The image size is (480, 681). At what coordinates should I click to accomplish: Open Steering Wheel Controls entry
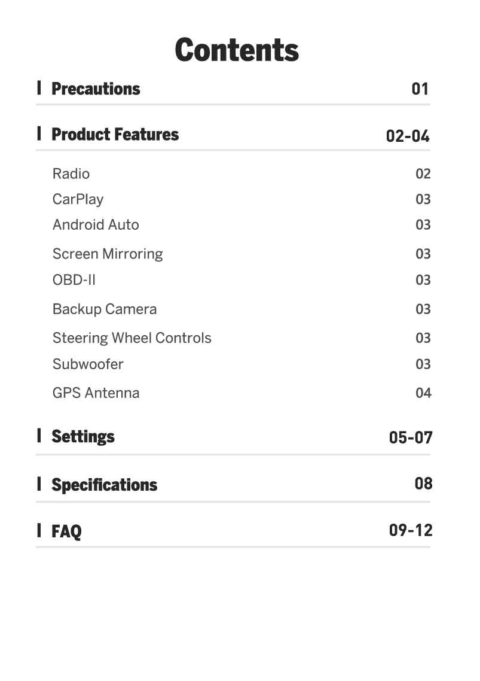coord(132,338)
